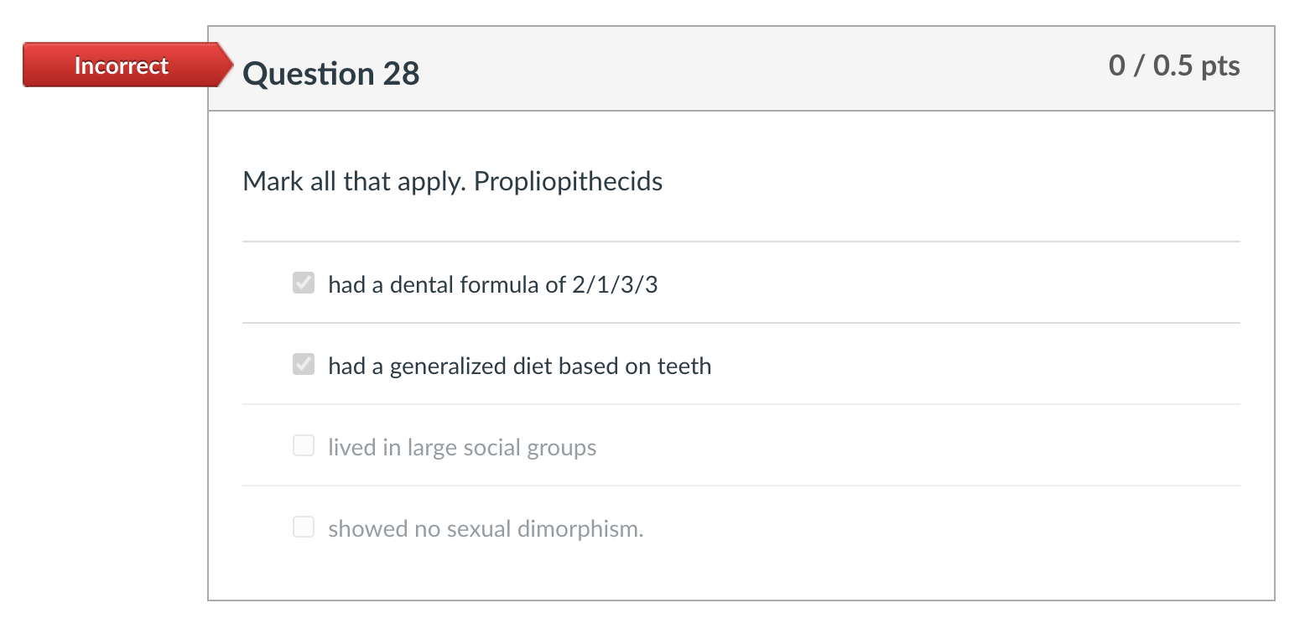
Task: Pick the 'lived in large social groups' answer text
Action: coord(462,448)
